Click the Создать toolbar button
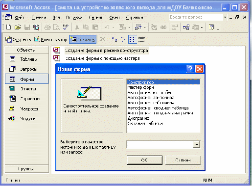 [83, 39]
